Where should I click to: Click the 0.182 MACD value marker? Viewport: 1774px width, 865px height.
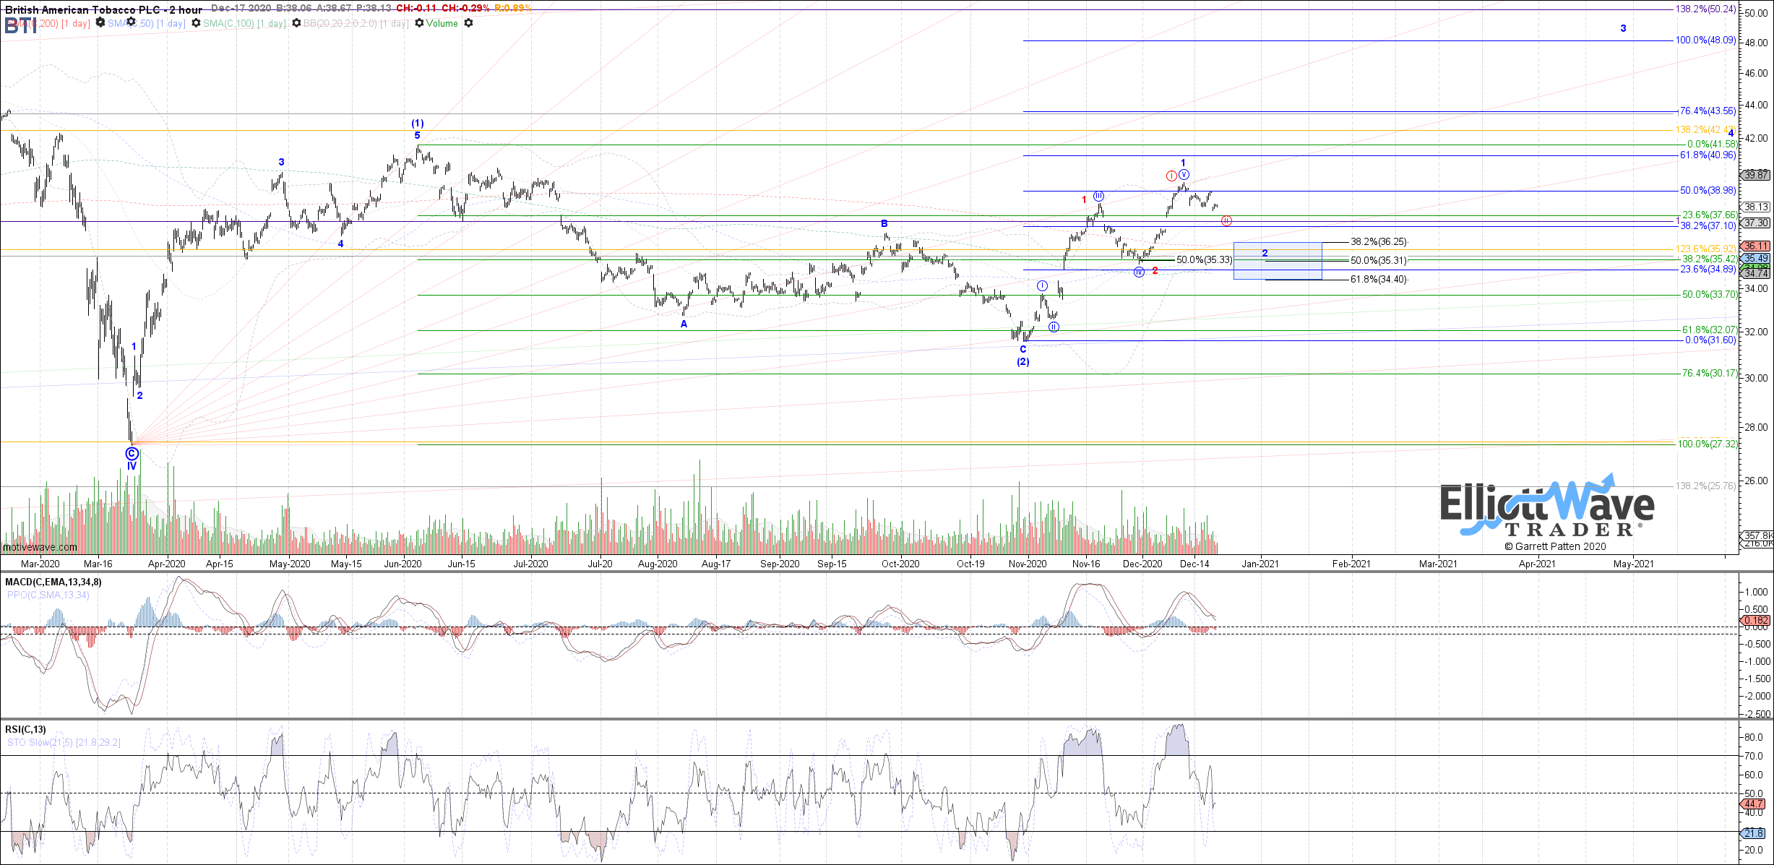click(1754, 621)
